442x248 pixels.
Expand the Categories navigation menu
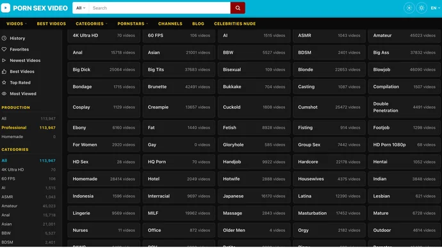(92, 24)
